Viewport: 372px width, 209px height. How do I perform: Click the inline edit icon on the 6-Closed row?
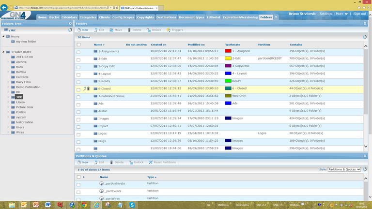[84, 89]
